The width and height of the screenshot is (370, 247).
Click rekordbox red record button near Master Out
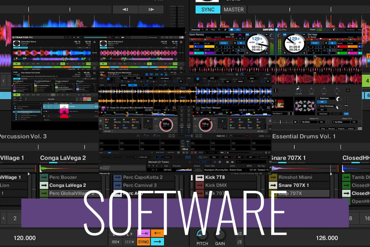tap(246, 136)
